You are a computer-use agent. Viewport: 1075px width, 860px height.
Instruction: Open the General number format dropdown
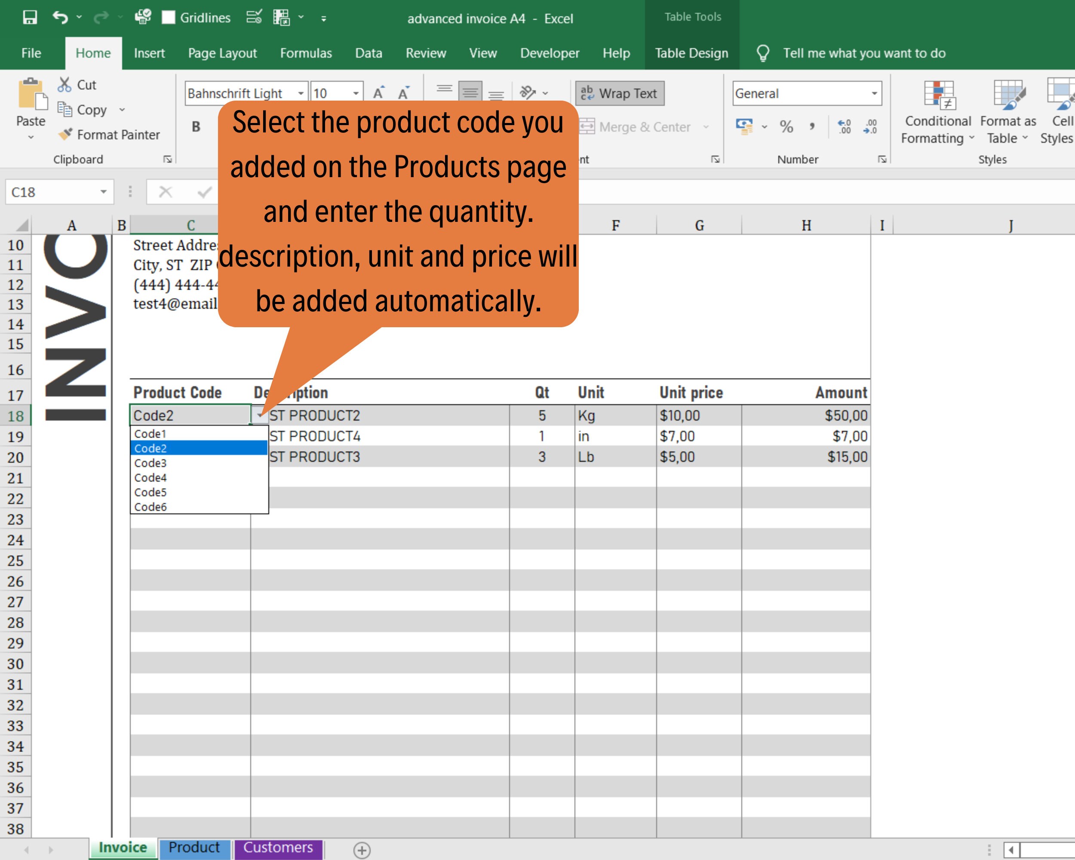pos(875,93)
